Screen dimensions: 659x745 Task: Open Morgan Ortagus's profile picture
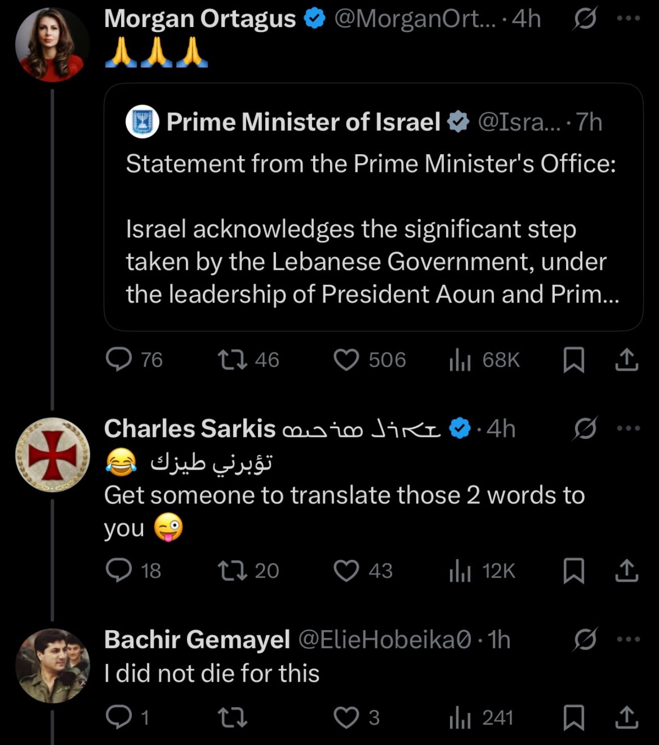pos(52,45)
